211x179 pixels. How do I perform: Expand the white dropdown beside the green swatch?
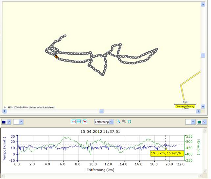point(192,122)
